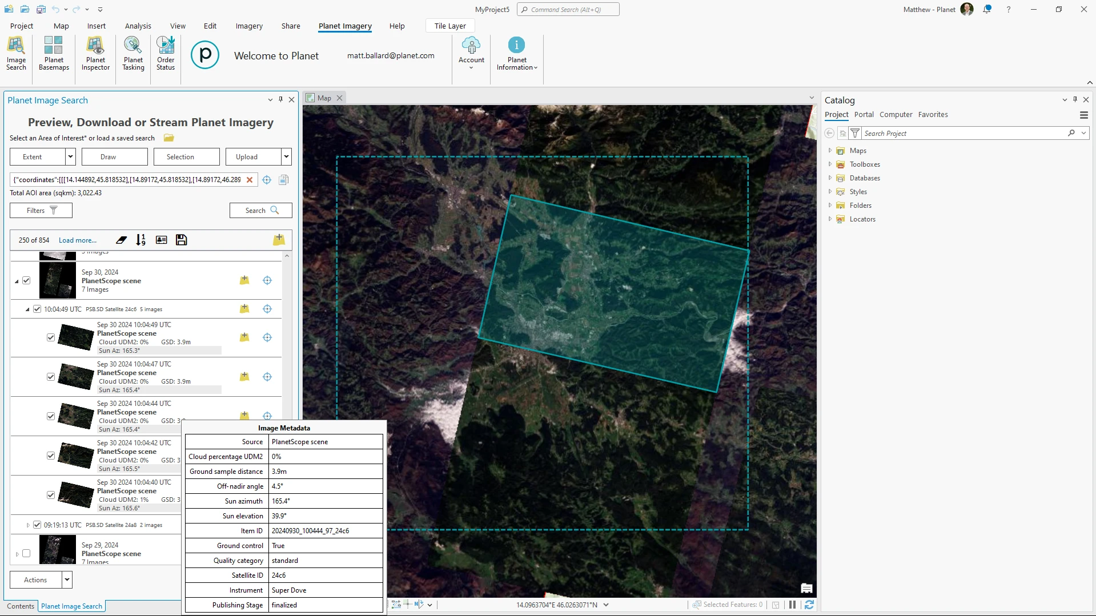Screen dimensions: 1096x616
Task: Toggle footprint display parallelogram icon
Action: pyautogui.click(x=121, y=240)
